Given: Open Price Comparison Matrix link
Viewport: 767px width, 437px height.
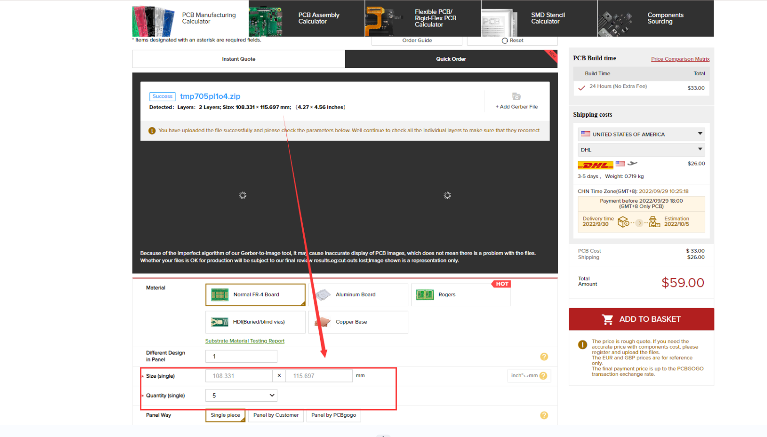Looking at the screenshot, I should (x=680, y=59).
